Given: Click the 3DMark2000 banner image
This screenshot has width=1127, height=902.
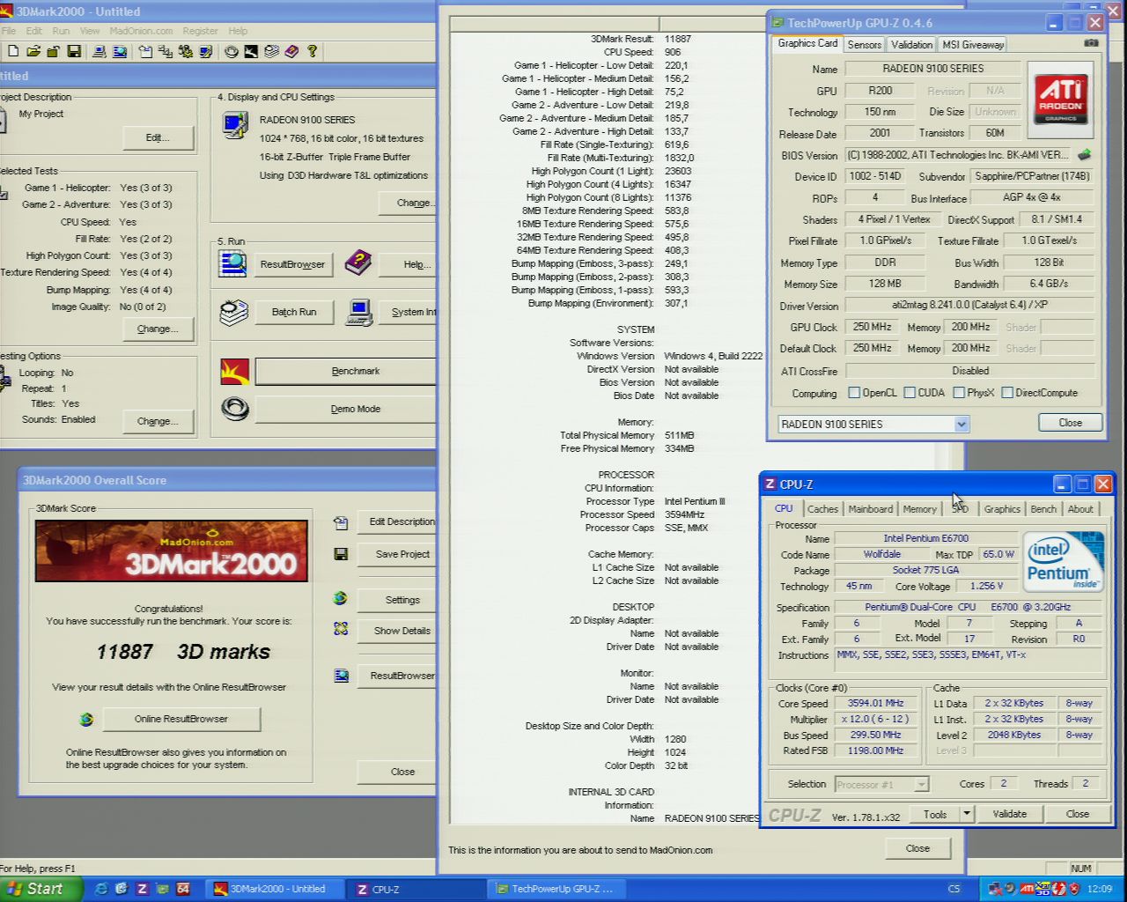Looking at the screenshot, I should pos(172,551).
